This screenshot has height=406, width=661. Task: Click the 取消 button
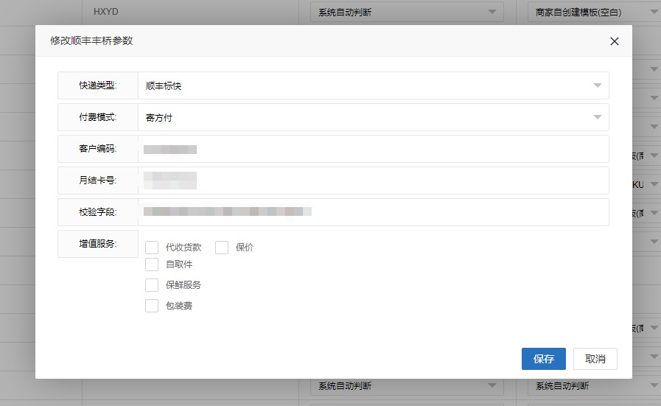click(595, 359)
